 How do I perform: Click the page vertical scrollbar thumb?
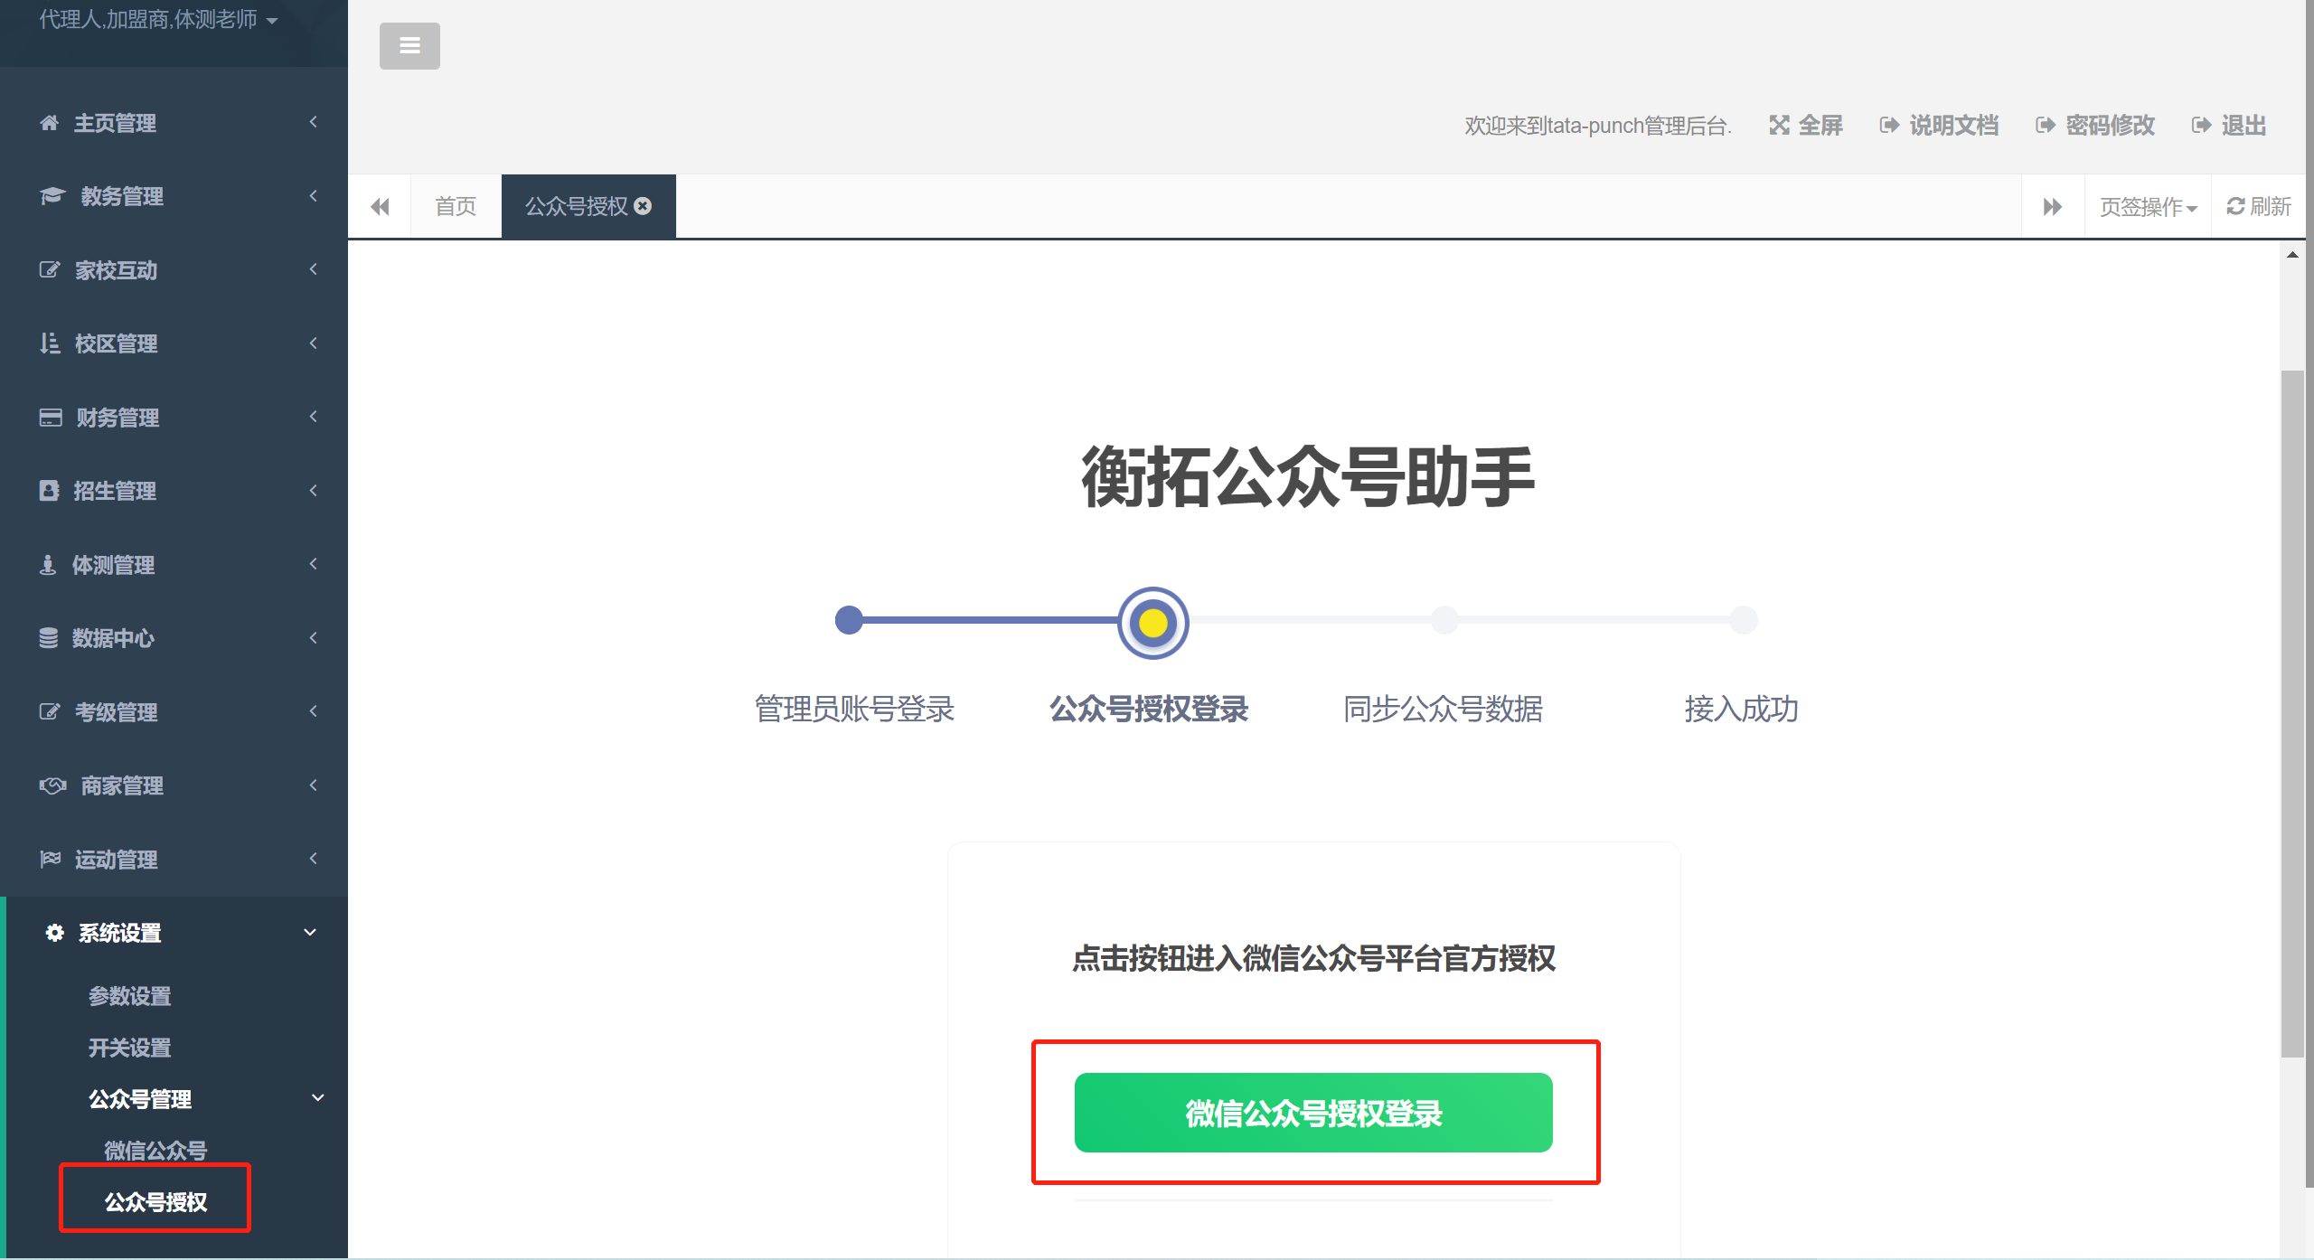tap(2292, 712)
